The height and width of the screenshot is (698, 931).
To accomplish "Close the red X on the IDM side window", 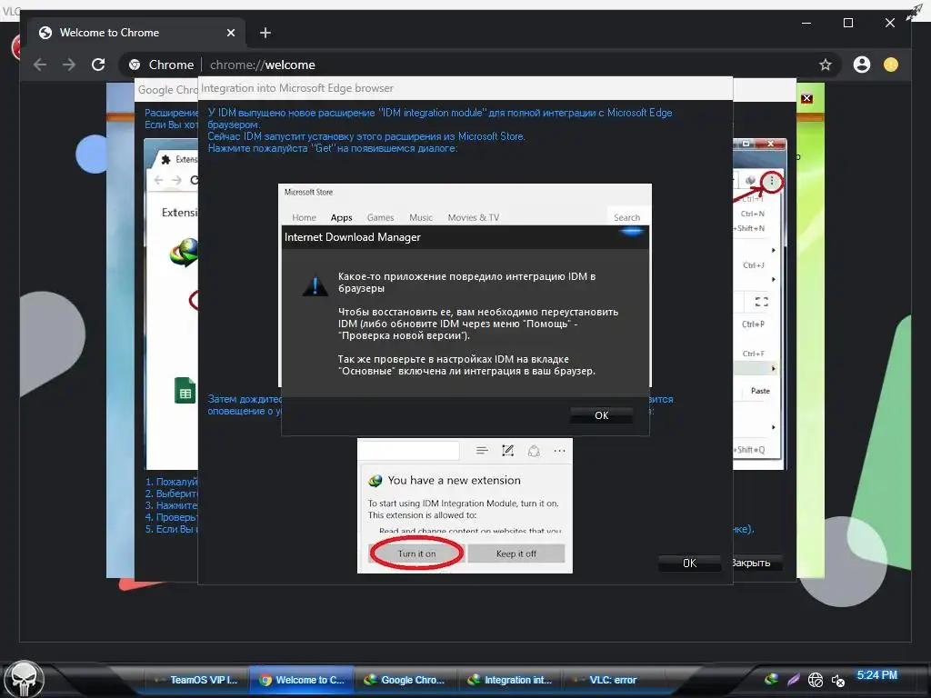I will 806,98.
